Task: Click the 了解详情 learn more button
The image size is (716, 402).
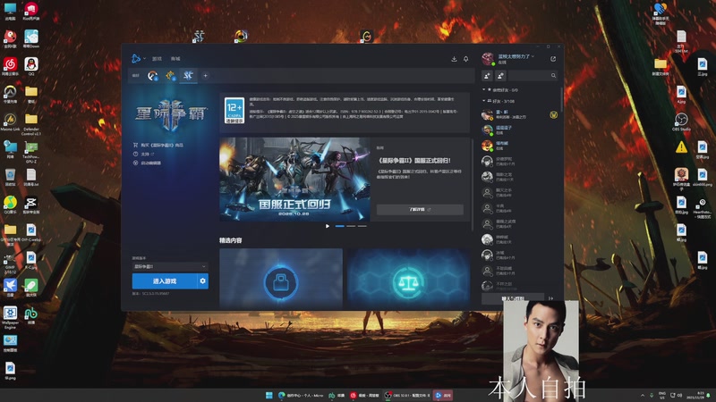Action: click(x=420, y=209)
